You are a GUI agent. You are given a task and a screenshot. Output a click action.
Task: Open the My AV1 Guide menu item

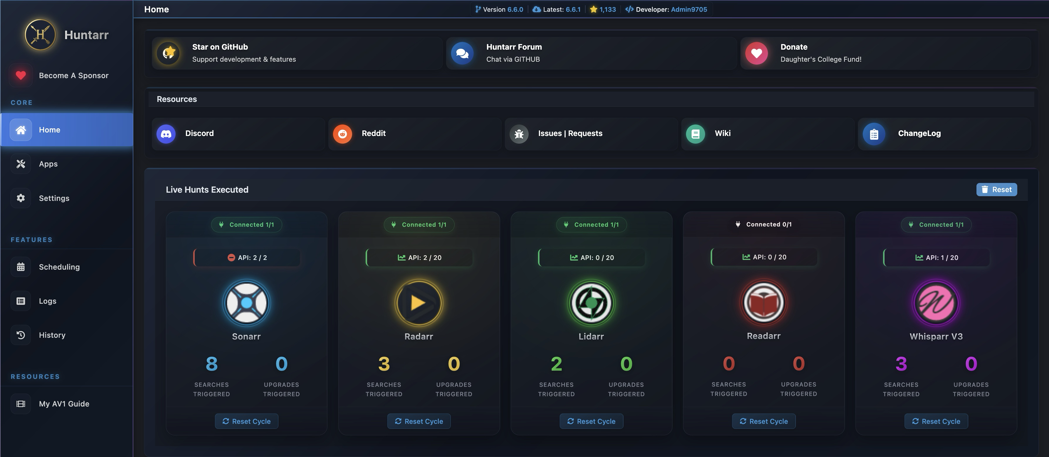[67, 404]
